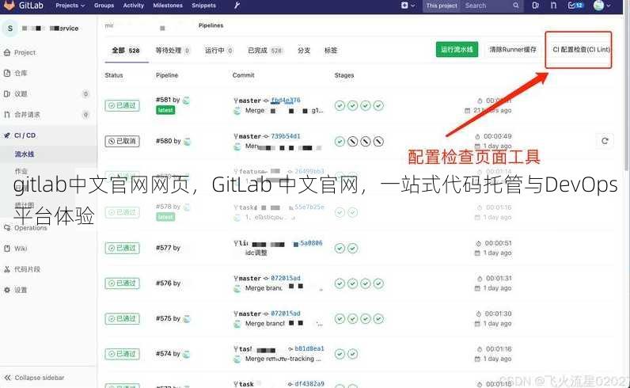Viewport: 630px width, 388px height.
Task: Click second stage icon of pipeline #574
Action: pos(353,354)
